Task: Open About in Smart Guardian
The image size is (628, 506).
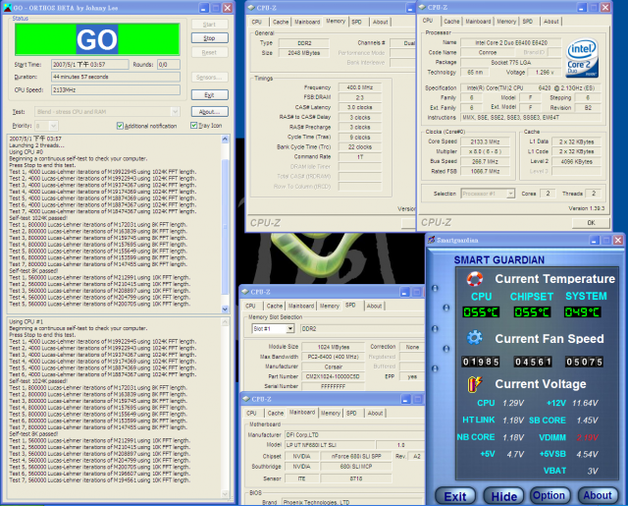Action: point(598,495)
